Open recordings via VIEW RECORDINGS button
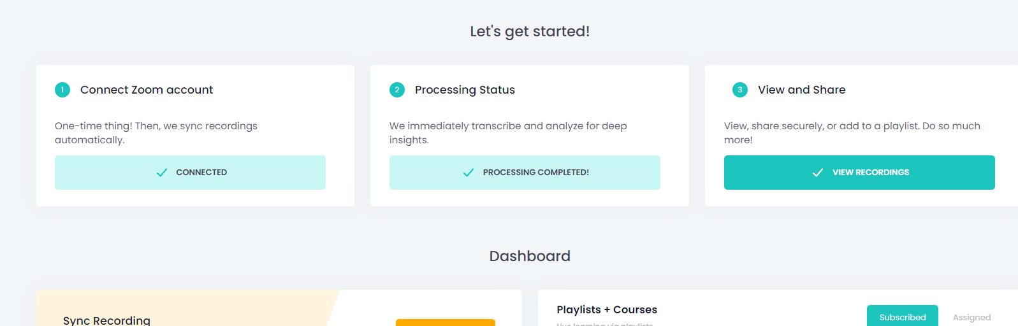Viewport: 1018px width, 326px height. coord(859,173)
